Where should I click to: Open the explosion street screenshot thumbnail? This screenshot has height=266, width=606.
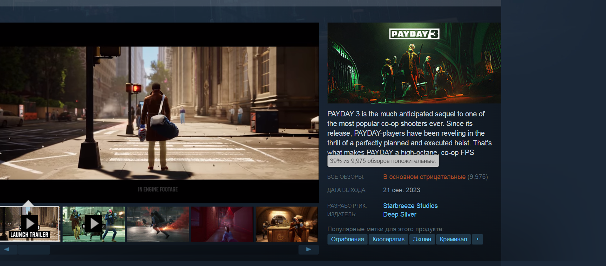(x=158, y=224)
